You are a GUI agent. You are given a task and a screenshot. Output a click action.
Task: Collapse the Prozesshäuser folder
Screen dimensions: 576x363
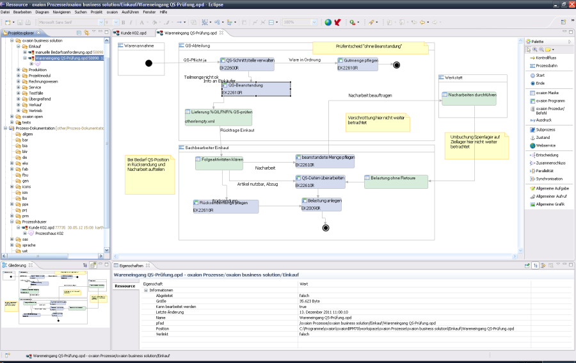(12, 222)
